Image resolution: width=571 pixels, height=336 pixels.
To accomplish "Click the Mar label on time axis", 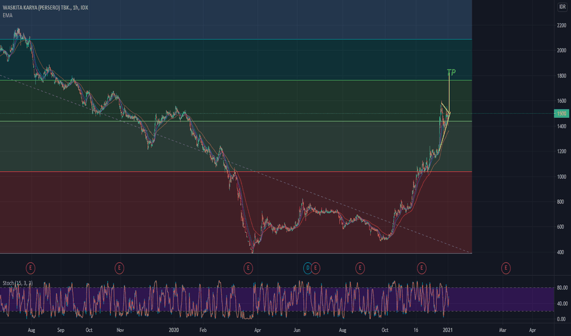I will 502,330.
